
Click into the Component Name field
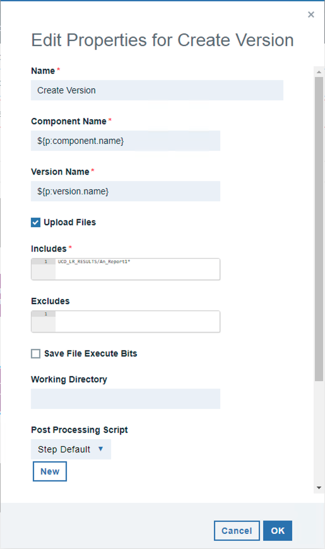click(x=126, y=141)
